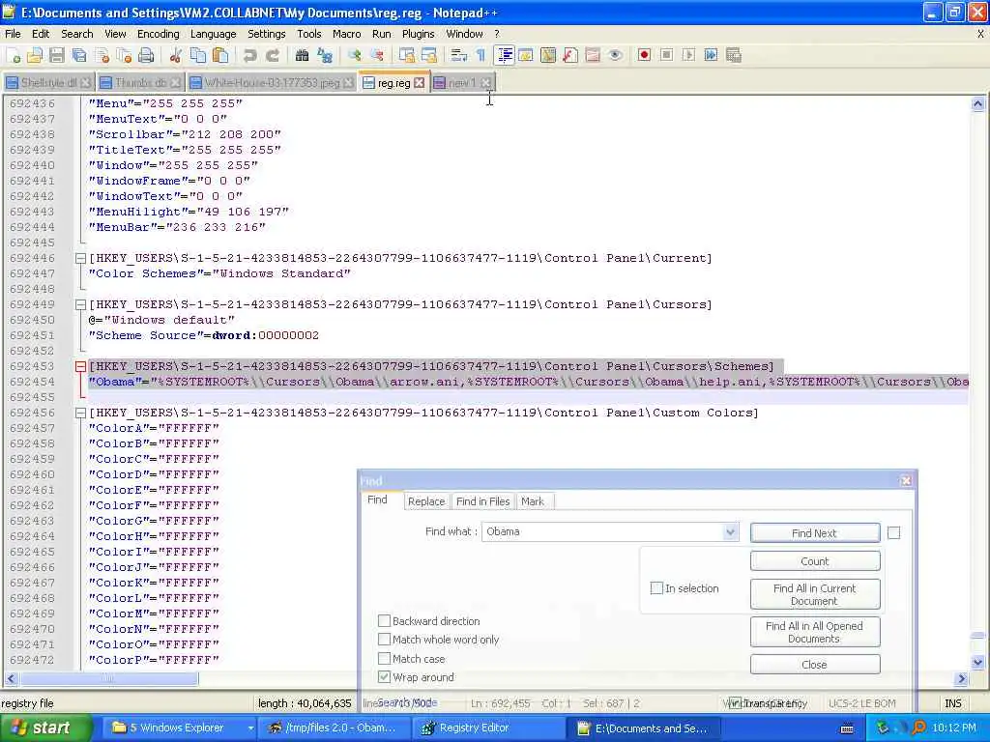Switch to the Find in Files tab
Screen dimensions: 990x742
[483, 501]
